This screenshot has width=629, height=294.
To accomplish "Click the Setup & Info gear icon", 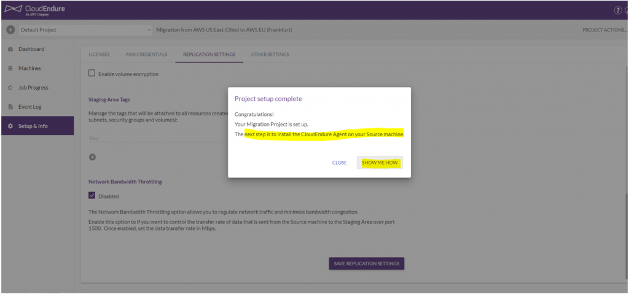I will [11, 126].
